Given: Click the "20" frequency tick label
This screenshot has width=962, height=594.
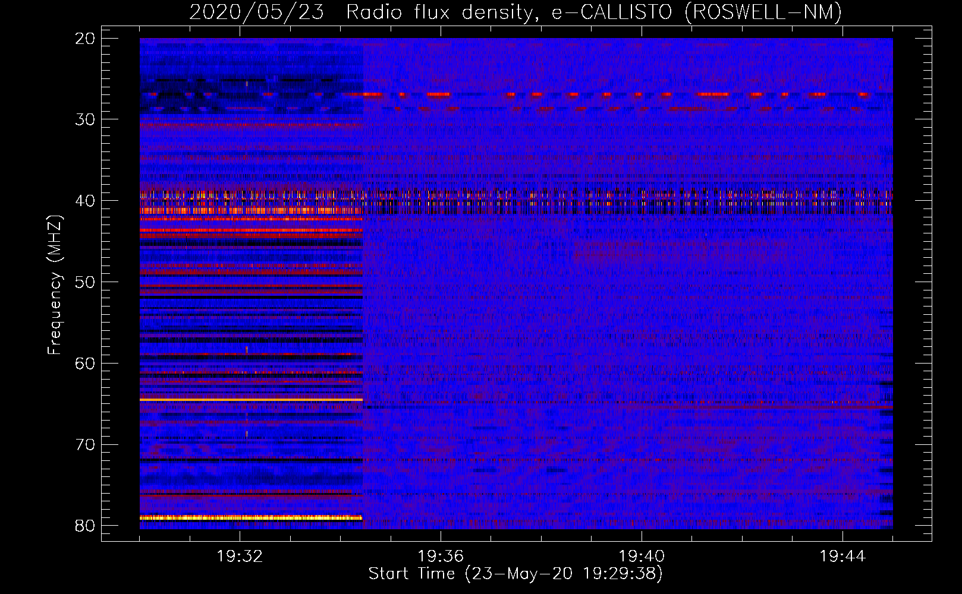Looking at the screenshot, I should 86,39.
